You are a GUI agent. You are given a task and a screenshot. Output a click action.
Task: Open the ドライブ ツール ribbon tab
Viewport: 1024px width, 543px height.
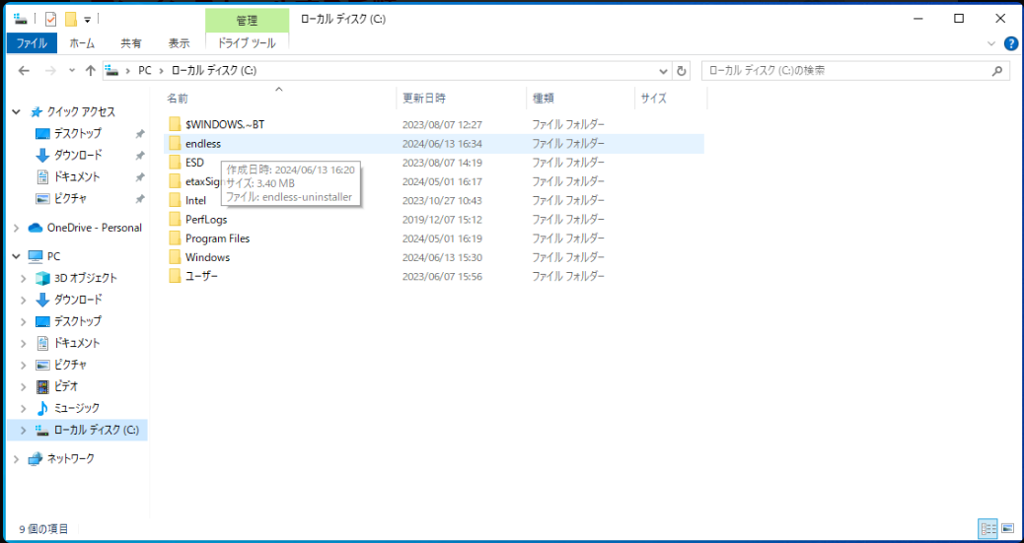tap(247, 43)
